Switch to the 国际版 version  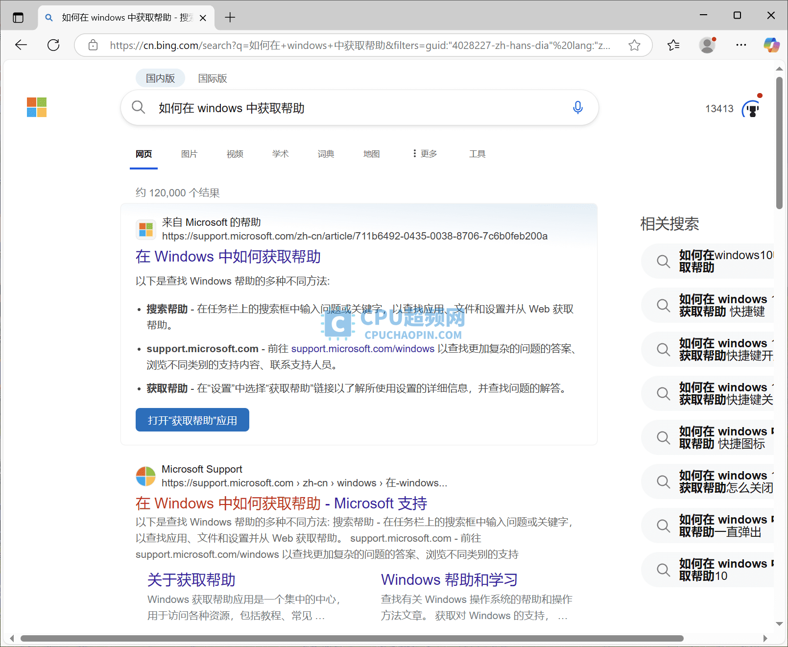click(213, 78)
